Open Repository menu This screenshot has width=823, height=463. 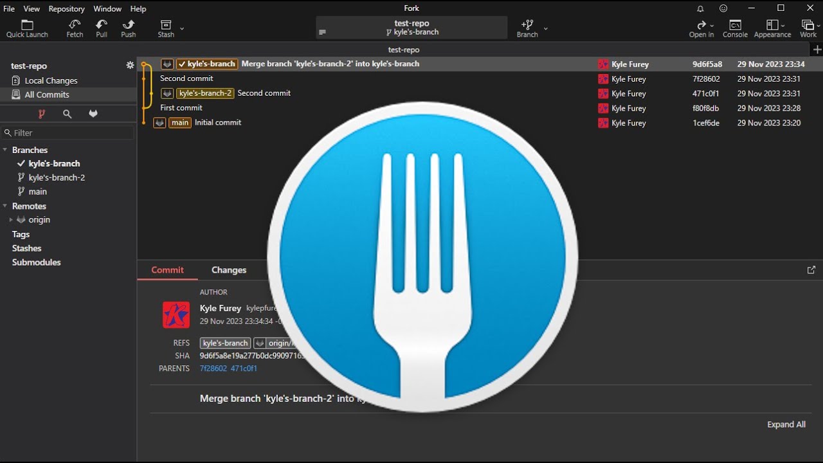[x=66, y=8]
